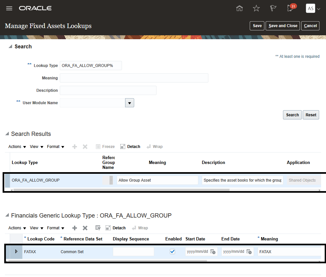
Task: Open View menu in Search Results
Action: [x=37, y=147]
